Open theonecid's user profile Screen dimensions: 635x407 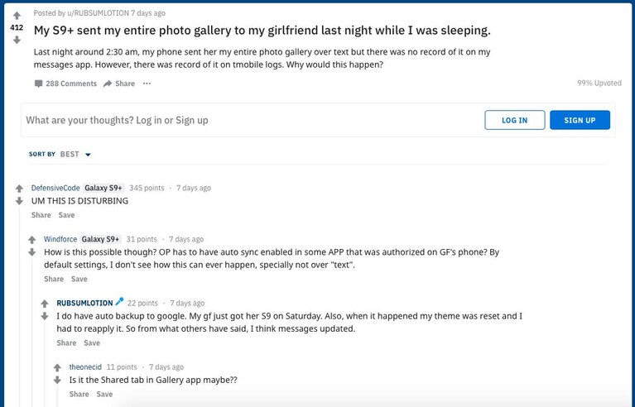pos(85,367)
